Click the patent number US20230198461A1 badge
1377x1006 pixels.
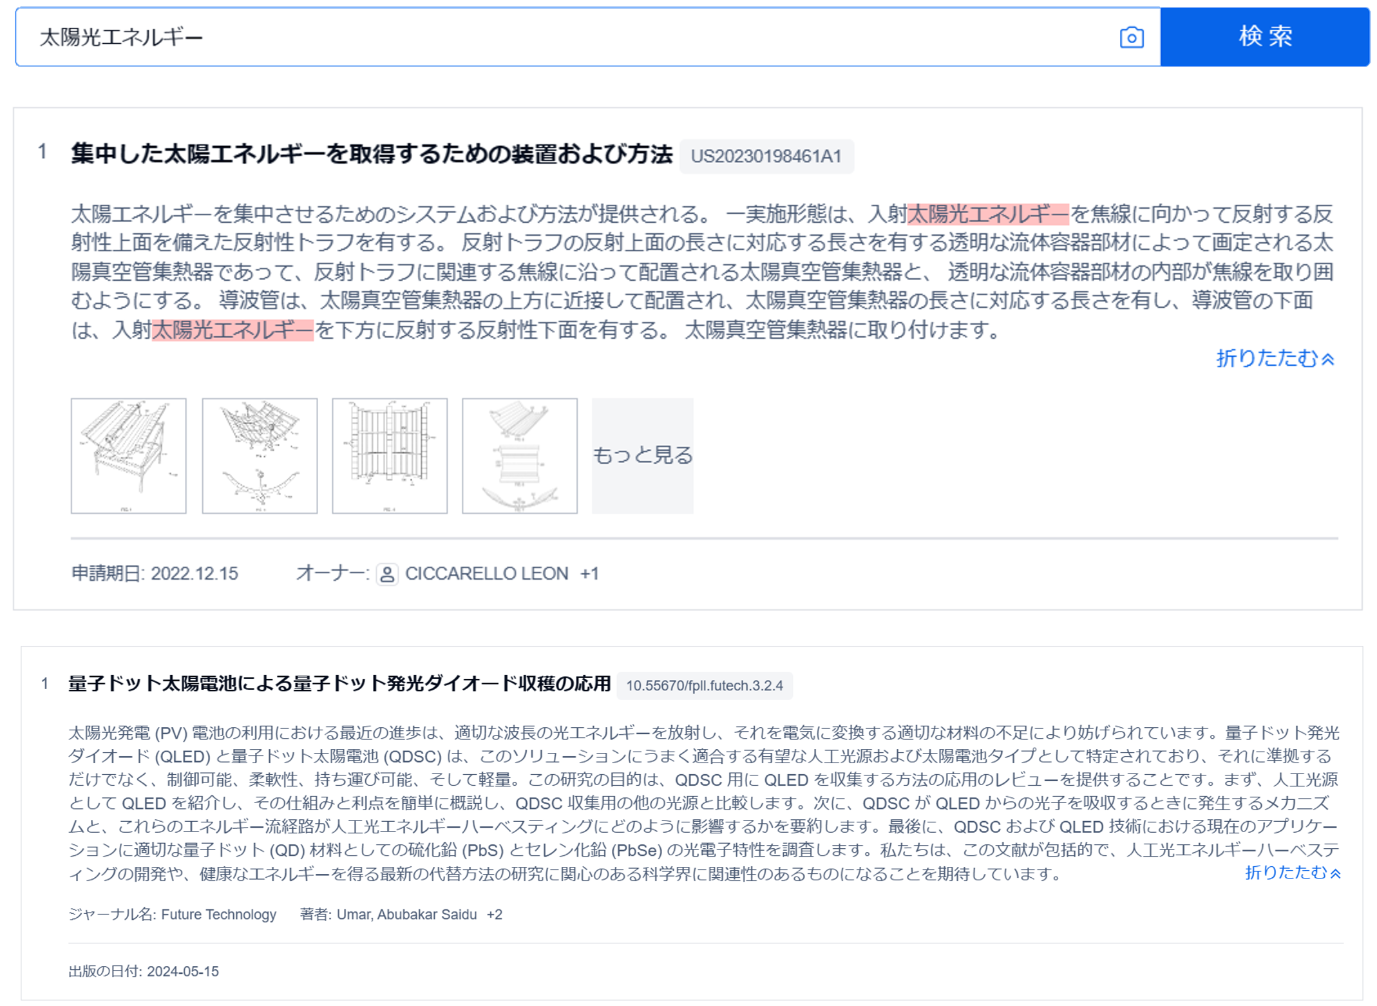coord(768,156)
